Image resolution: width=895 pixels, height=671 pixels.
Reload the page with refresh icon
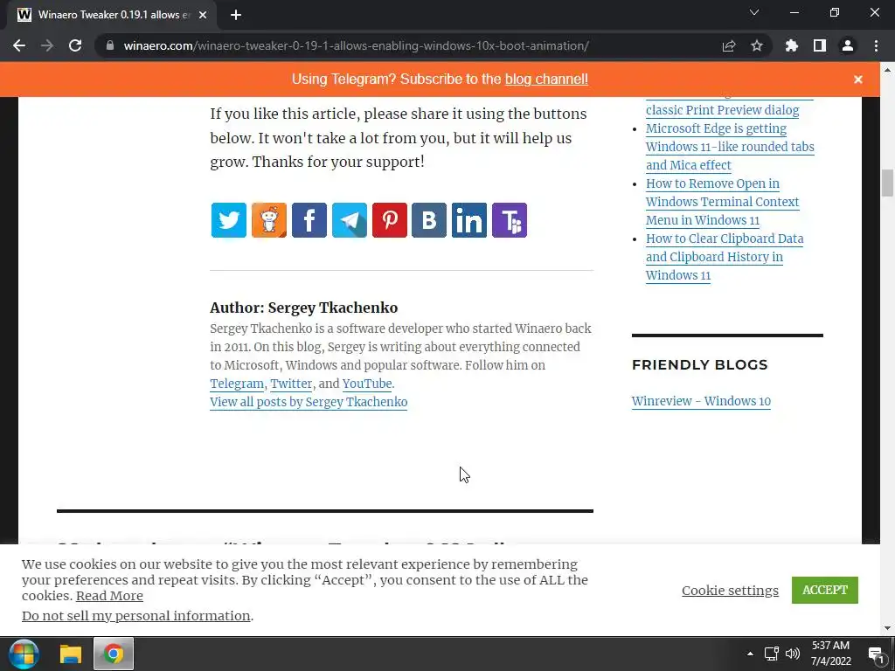click(75, 45)
